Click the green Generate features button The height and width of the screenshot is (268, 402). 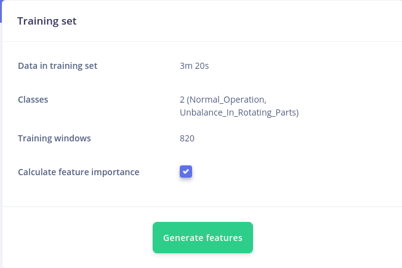point(203,237)
